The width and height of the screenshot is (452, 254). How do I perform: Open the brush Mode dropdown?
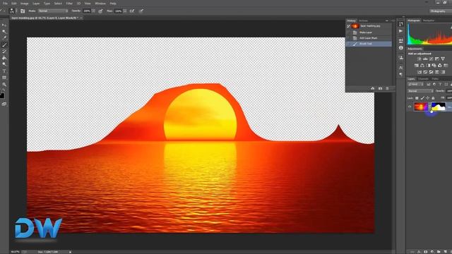point(53,11)
